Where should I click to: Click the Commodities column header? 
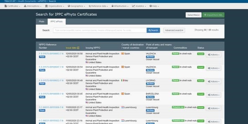(x=180, y=48)
